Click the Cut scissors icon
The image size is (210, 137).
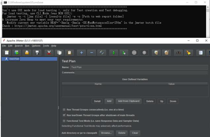[49, 53]
